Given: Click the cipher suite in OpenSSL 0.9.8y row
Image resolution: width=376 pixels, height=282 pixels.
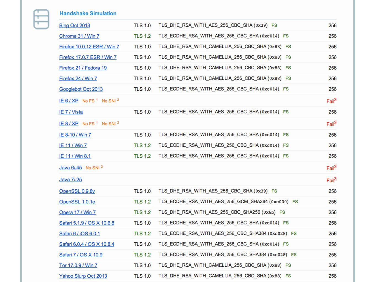Looking at the screenshot, I should tap(213, 191).
